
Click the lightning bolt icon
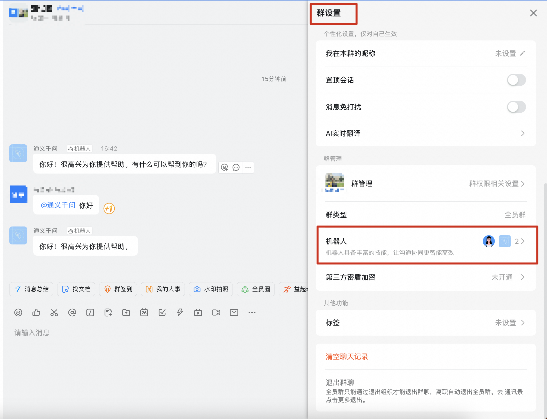180,313
